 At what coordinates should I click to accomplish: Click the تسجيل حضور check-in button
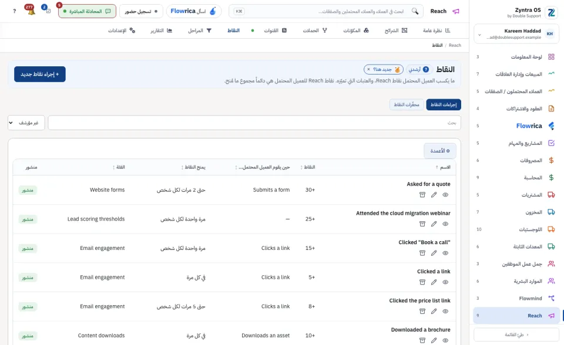[x=141, y=11]
